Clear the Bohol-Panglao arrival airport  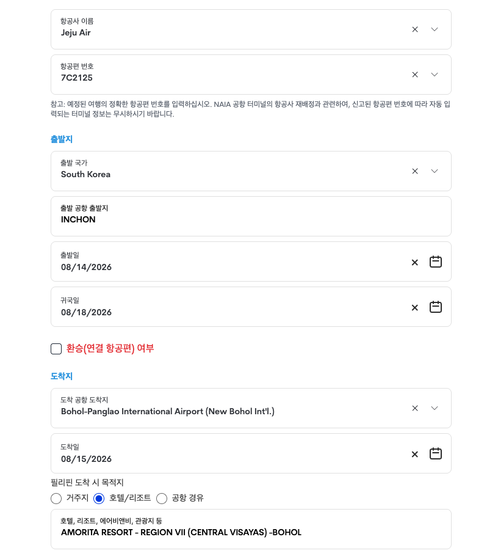coord(415,408)
